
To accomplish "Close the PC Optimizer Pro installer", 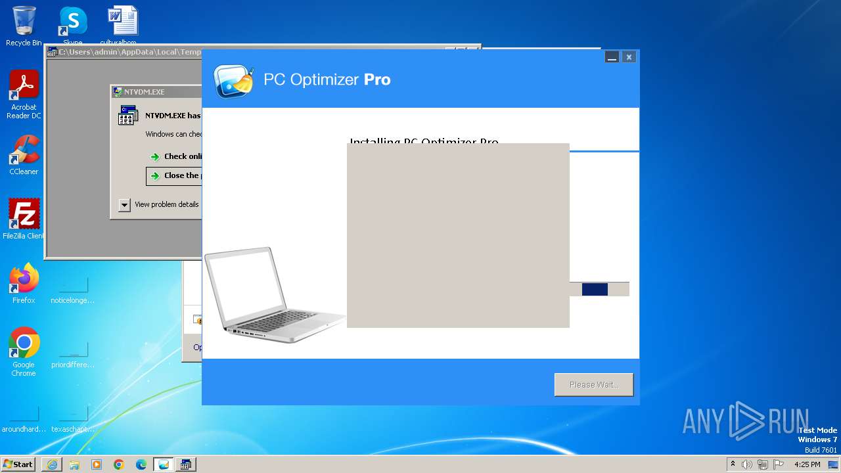I will 629,57.
